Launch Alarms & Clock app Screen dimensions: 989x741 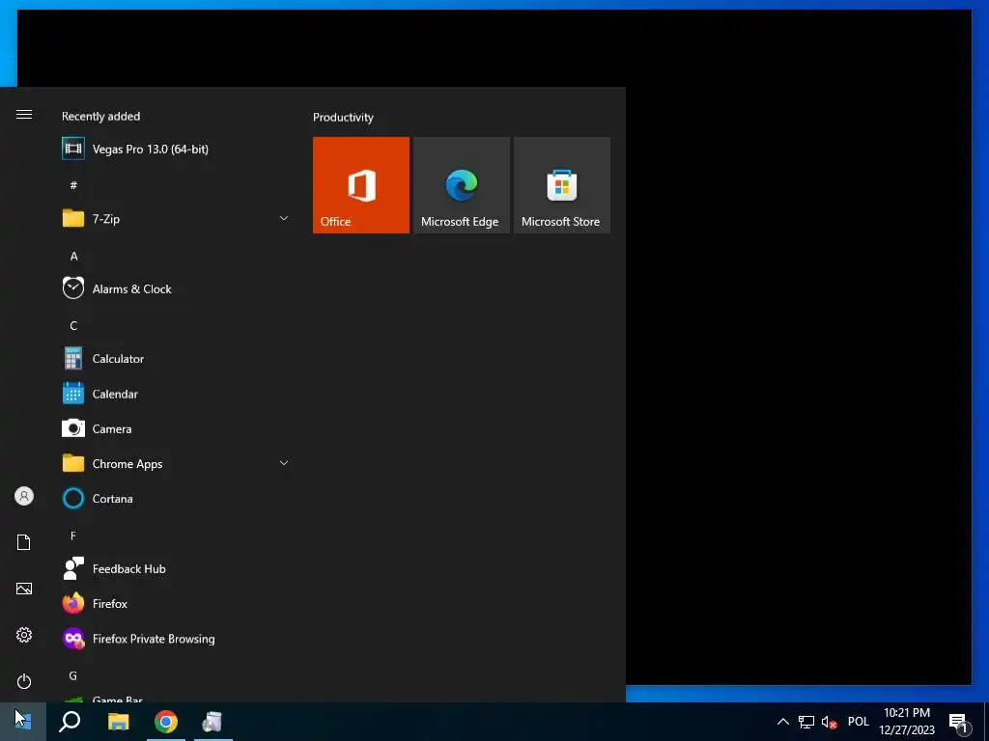(x=176, y=289)
